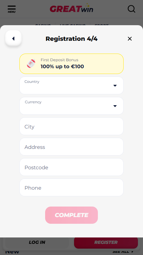Click the GREATwin logo
Viewport: 143px width, 255px height.
point(71,8)
